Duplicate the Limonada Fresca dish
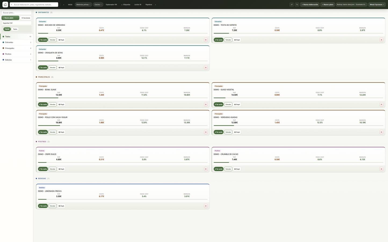Screen dimensions: 388x242 click(61, 206)
